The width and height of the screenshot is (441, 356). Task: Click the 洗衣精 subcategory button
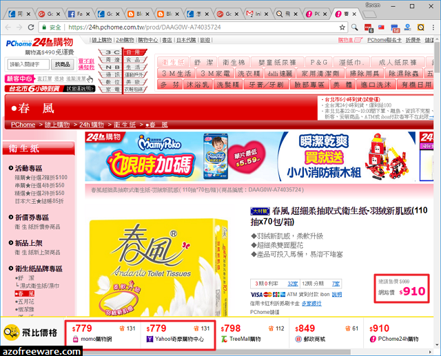coord(249,74)
